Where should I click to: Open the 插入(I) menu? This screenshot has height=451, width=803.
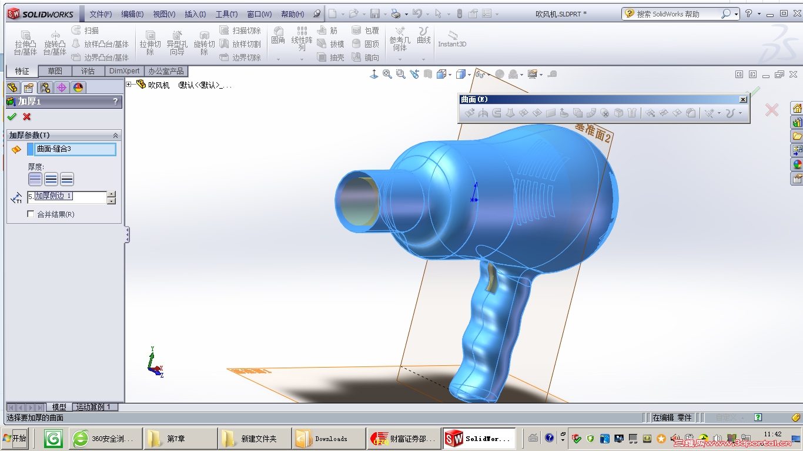point(195,14)
